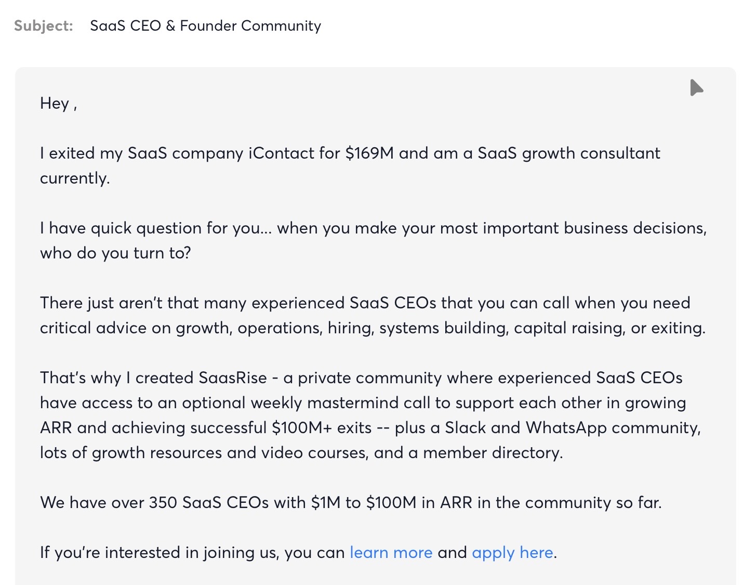Place cursor on the "Hey ," greeting line
The width and height of the screenshot is (743, 585).
(59, 103)
